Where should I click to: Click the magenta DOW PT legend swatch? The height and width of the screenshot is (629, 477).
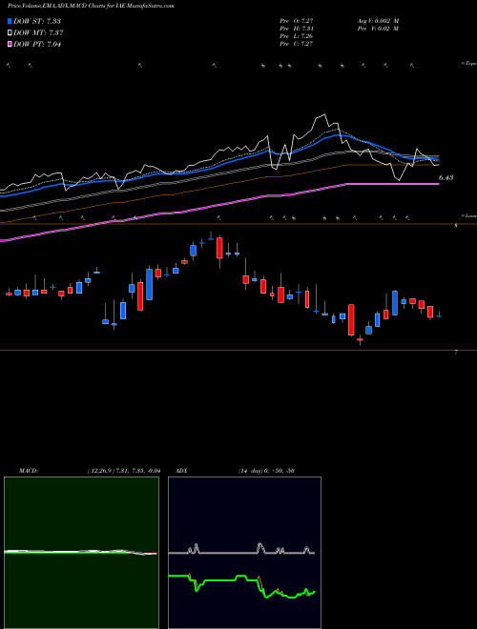(x=10, y=44)
